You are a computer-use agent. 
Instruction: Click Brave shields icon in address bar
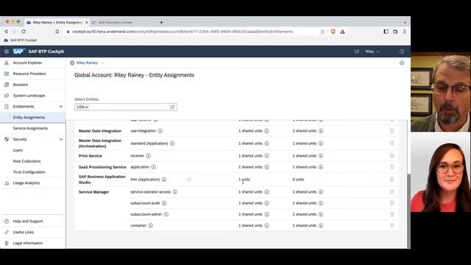coord(333,32)
